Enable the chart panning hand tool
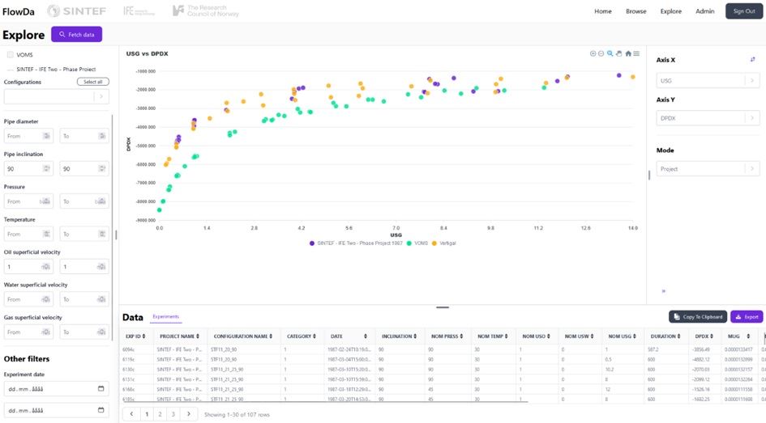 click(x=619, y=53)
